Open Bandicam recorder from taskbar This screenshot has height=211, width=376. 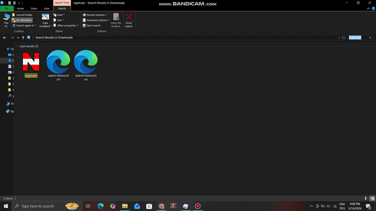[198, 206]
